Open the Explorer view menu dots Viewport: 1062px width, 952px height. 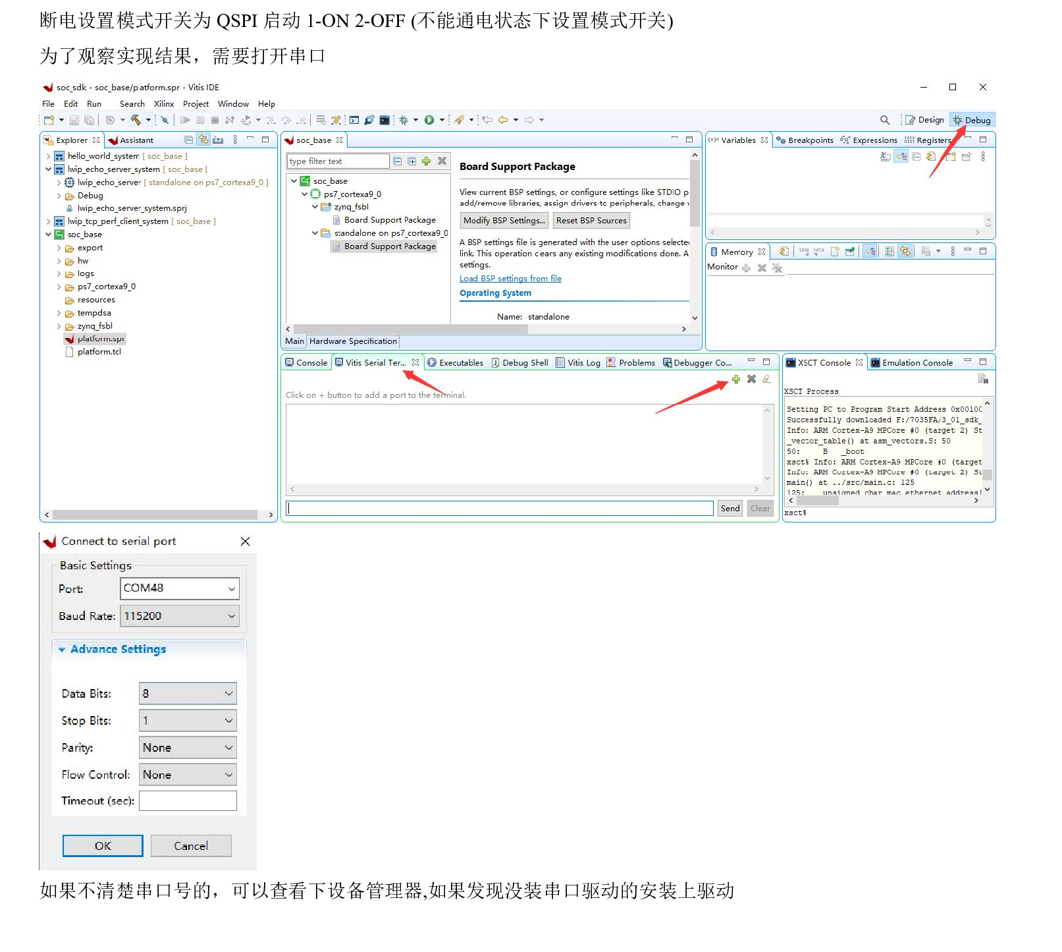coord(235,140)
